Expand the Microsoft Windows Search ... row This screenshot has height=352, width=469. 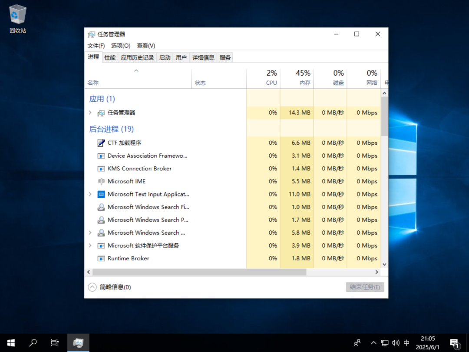click(x=90, y=232)
